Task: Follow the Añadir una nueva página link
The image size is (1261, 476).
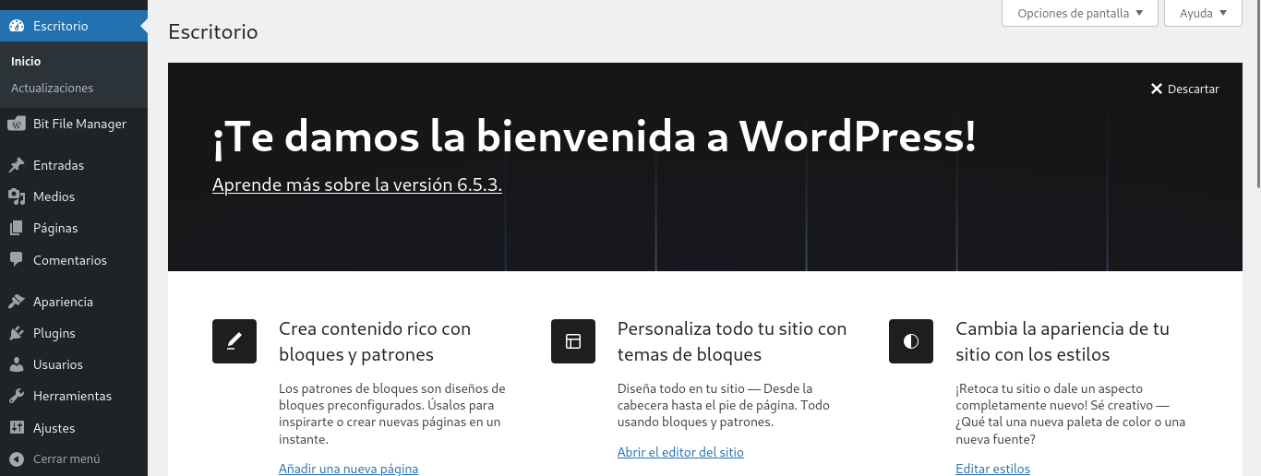Action: (349, 469)
